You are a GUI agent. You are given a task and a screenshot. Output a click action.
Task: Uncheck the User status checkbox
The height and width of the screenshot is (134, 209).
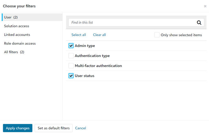coord(71,76)
